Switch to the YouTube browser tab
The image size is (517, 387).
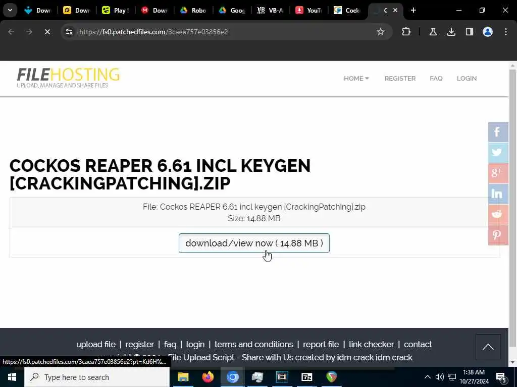click(308, 10)
